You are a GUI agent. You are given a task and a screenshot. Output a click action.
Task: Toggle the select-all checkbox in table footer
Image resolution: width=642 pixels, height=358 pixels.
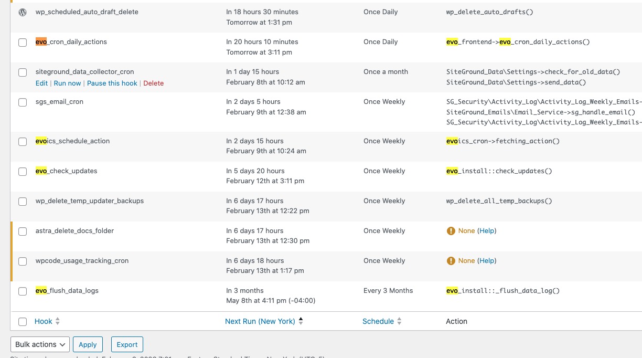point(23,322)
